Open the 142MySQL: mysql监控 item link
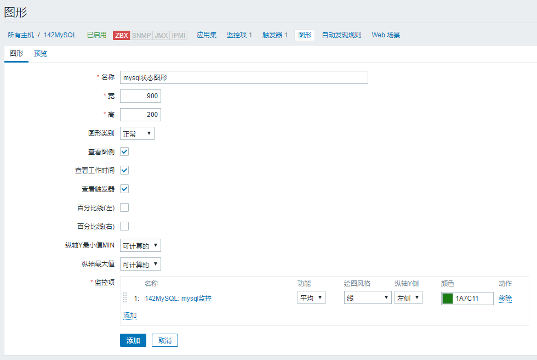The image size is (537, 360). [178, 299]
